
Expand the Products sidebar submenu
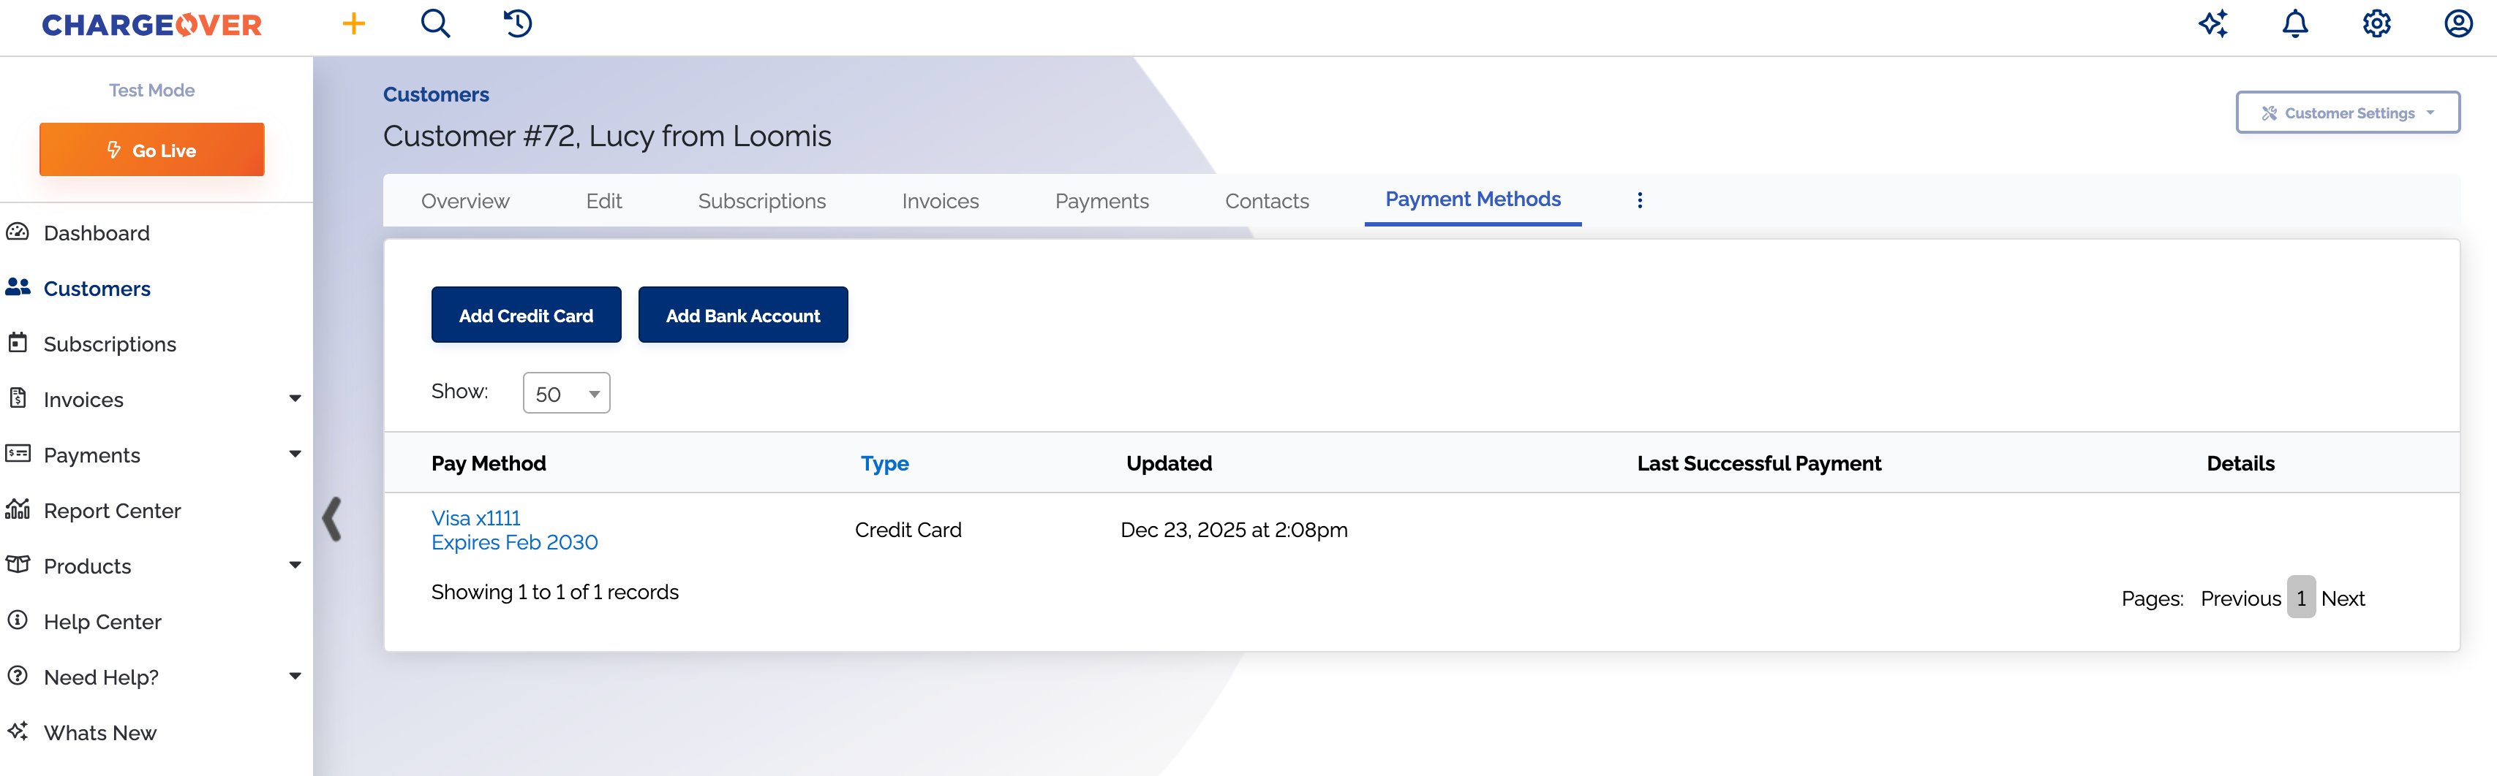point(295,566)
